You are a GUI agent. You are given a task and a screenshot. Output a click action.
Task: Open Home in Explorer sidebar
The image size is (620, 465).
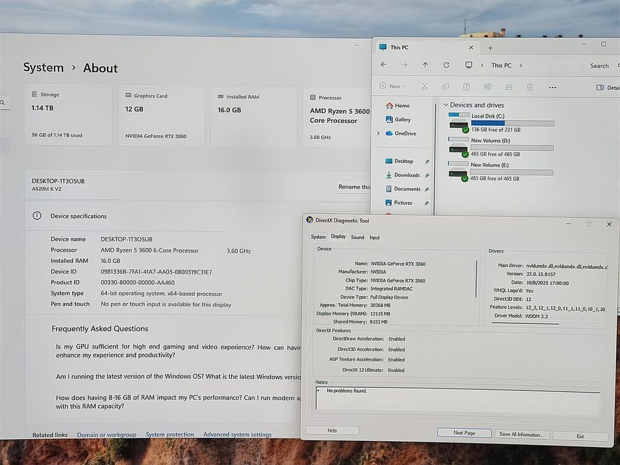[x=398, y=106]
